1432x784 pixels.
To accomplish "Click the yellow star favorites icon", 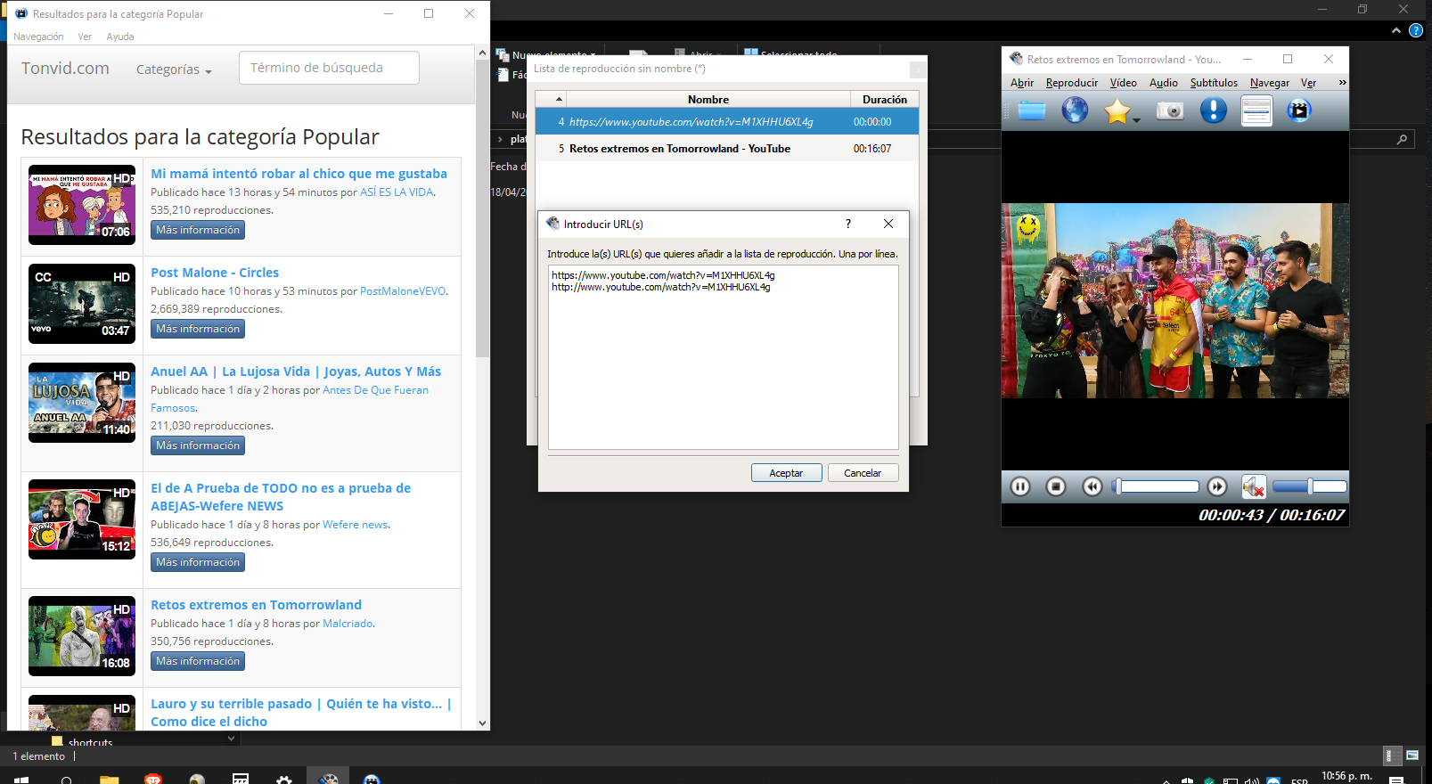I will click(x=1117, y=110).
